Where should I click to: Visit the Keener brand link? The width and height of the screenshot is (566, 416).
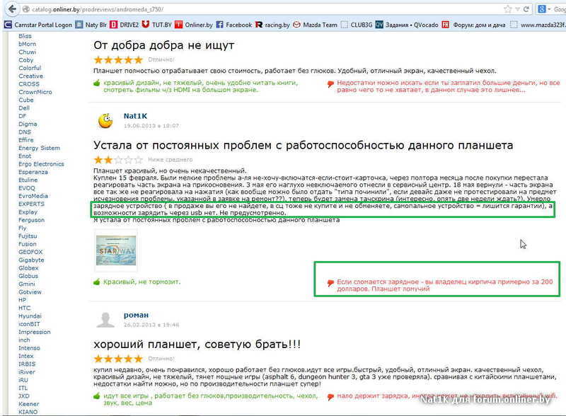[x=28, y=404]
